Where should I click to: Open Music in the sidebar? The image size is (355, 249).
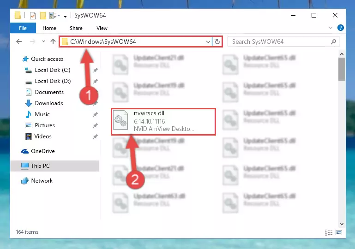click(x=42, y=114)
